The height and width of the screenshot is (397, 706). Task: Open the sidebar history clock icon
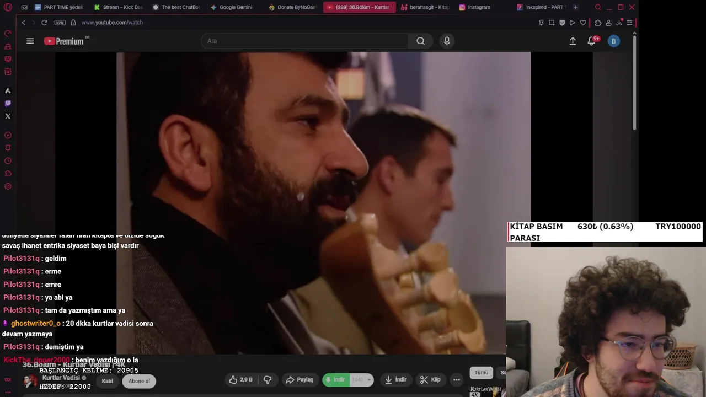coord(8,161)
